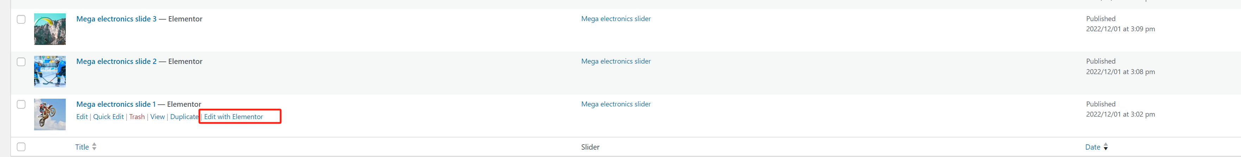
Task: Select Mega electronics slide 3 checkbox
Action: tap(21, 19)
